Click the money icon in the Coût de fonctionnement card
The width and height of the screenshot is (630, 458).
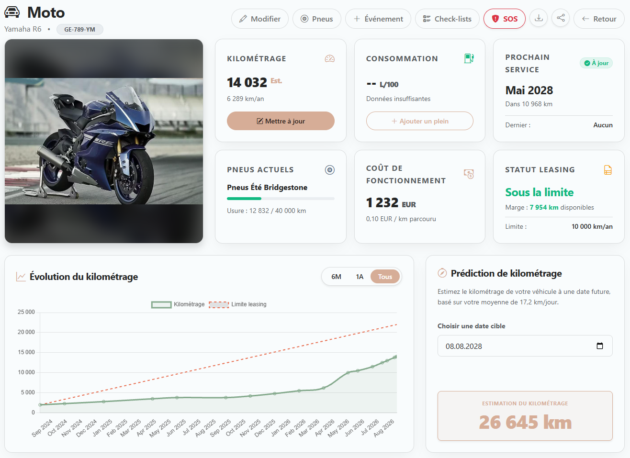click(x=469, y=174)
